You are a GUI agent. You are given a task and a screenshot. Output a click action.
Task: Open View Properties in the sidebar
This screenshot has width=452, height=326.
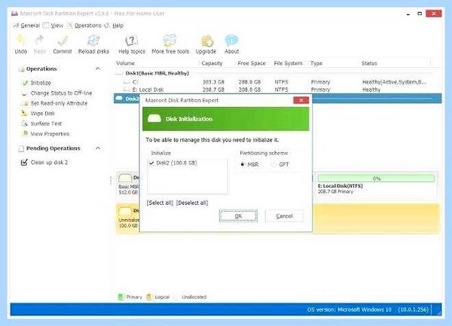point(50,134)
